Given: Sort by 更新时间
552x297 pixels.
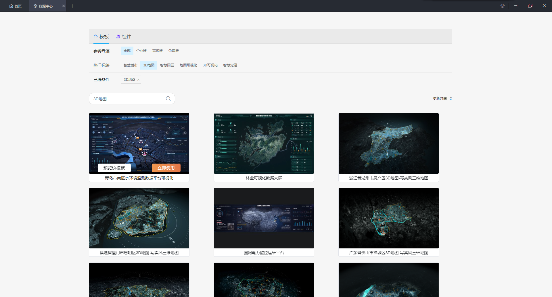Looking at the screenshot, I should pos(442,99).
